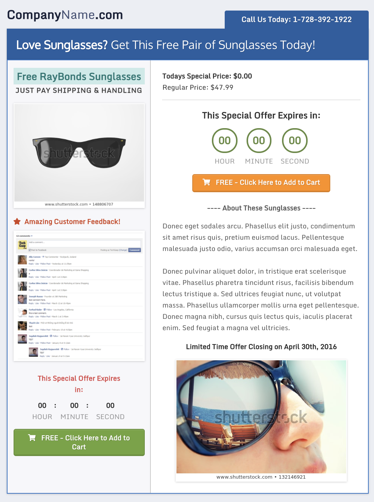Click the Free RayBonds Sunglasses heading
This screenshot has height=502, width=374.
pos(79,77)
